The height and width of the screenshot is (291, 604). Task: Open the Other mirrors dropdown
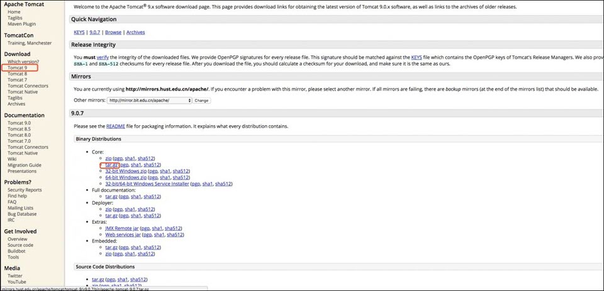click(149, 101)
